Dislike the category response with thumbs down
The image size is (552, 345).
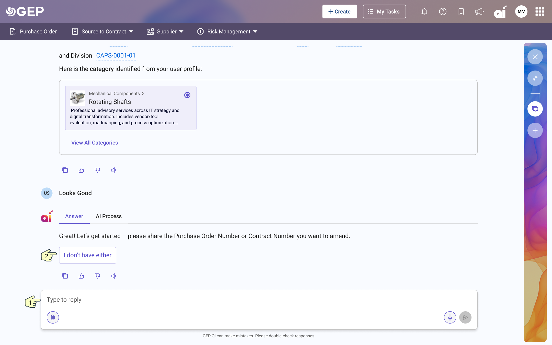[97, 170]
